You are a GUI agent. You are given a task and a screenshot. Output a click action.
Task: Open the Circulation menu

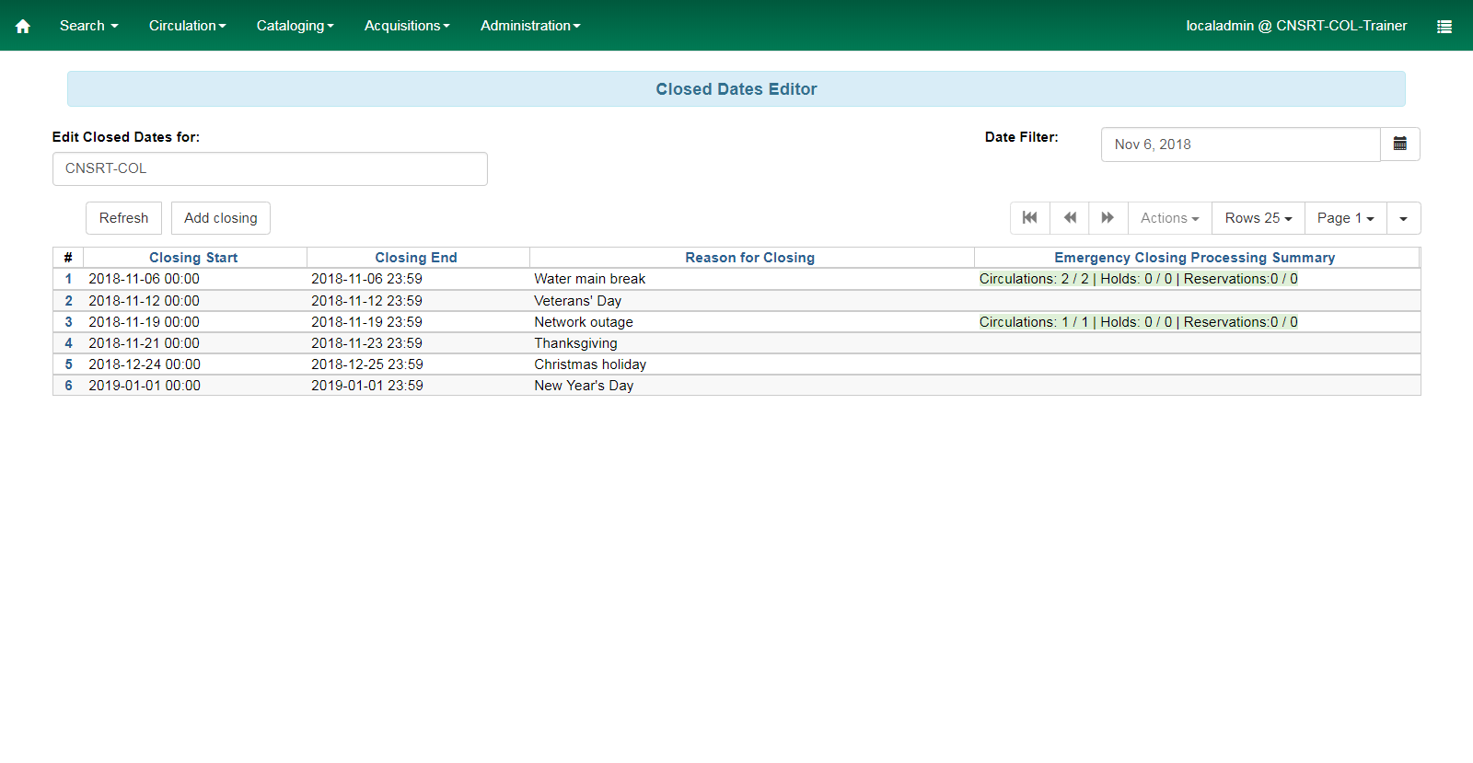coord(188,26)
